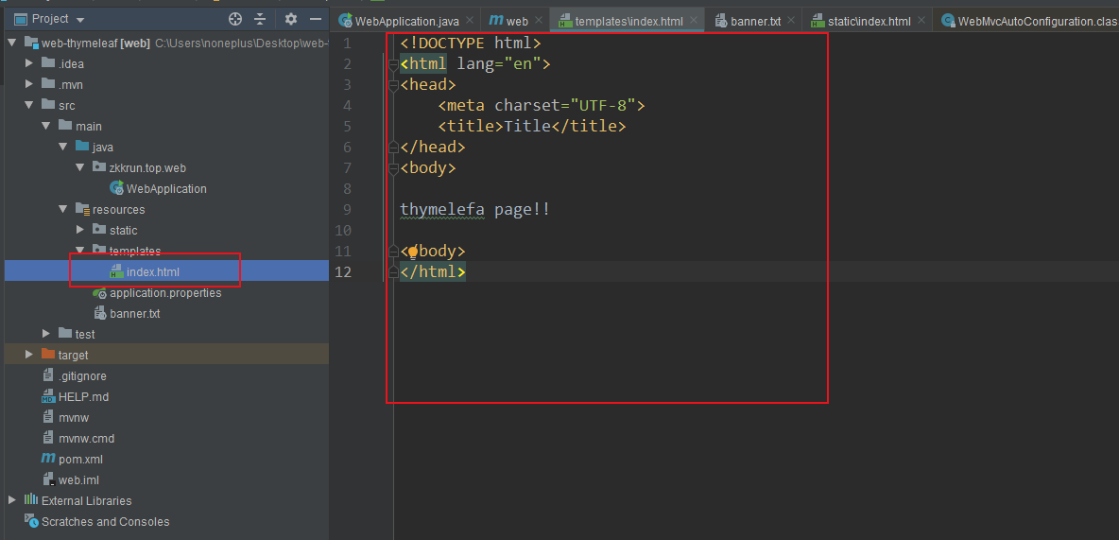This screenshot has width=1119, height=540.
Task: Click the HELP.md markdown icon
Action: pyautogui.click(x=48, y=396)
